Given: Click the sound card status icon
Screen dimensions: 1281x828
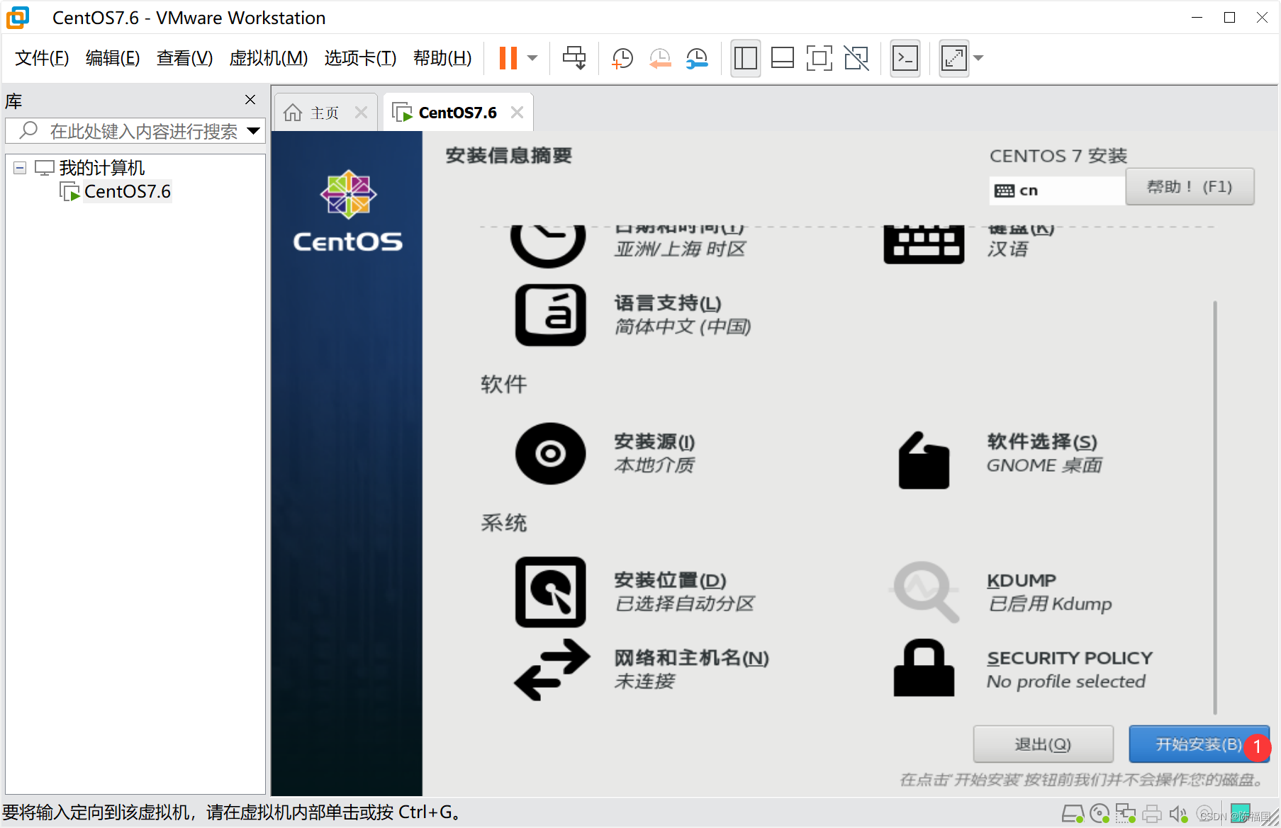Looking at the screenshot, I should (x=1178, y=815).
